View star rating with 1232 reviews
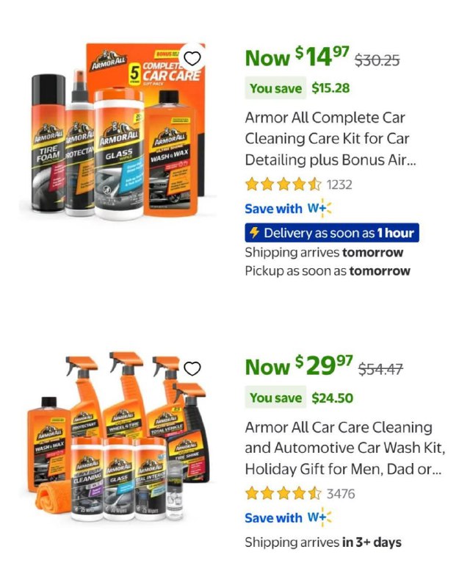Viewport: 470px width, 588px height. pos(283,184)
